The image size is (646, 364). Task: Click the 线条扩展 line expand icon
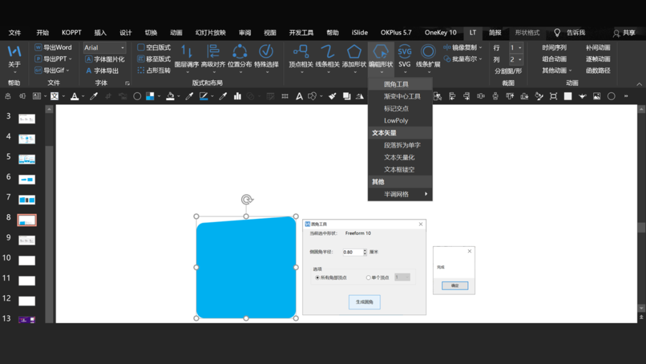click(428, 51)
